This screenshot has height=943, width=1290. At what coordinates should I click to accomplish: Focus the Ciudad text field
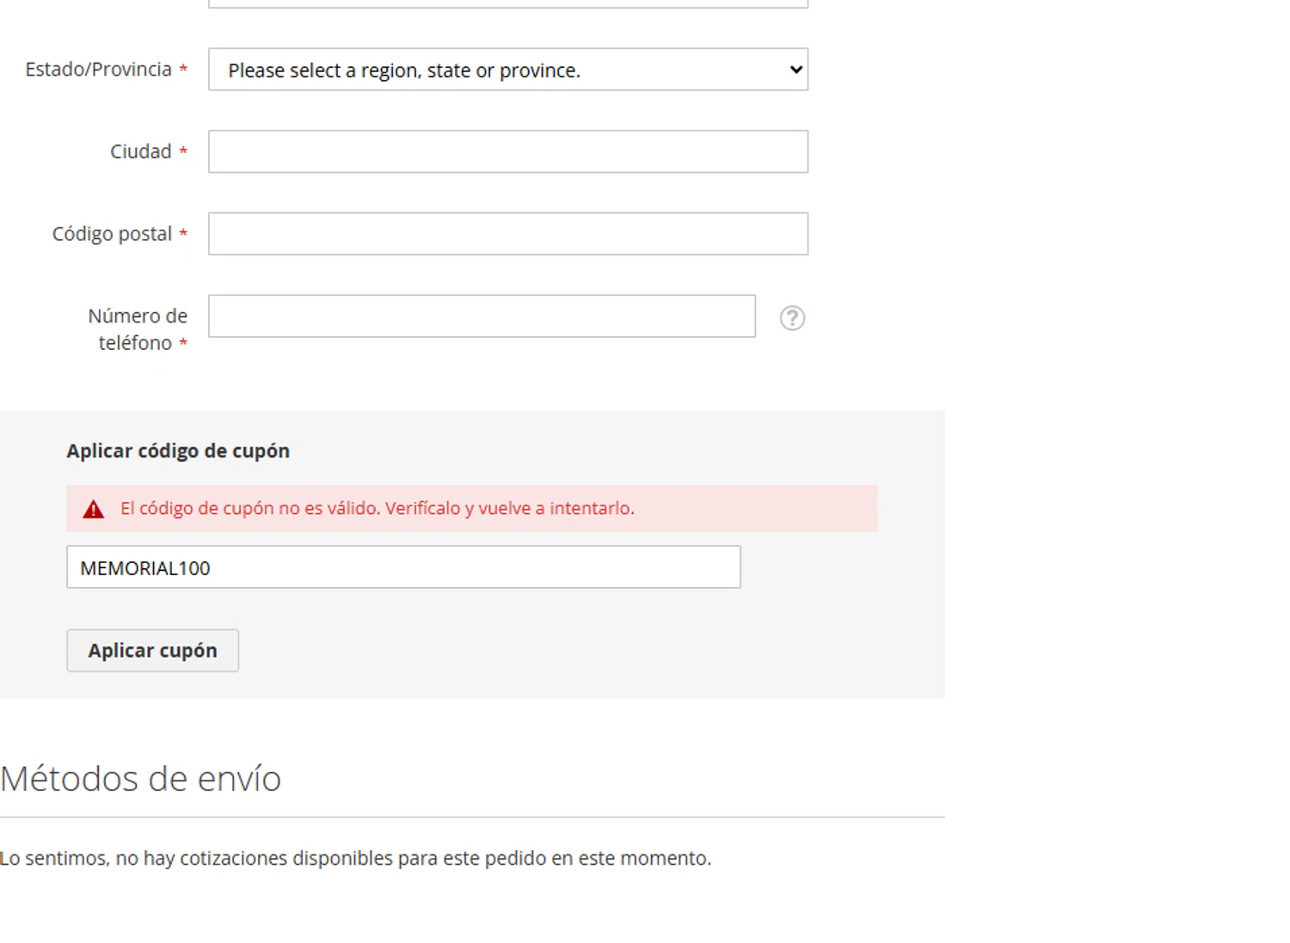pos(507,151)
